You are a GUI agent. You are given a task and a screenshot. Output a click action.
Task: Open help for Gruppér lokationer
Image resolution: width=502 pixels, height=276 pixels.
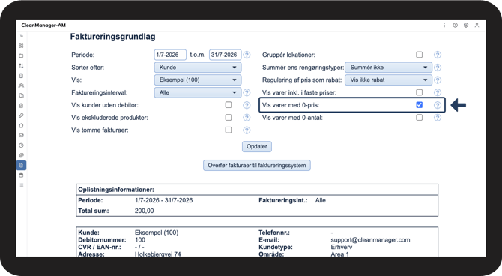click(438, 55)
